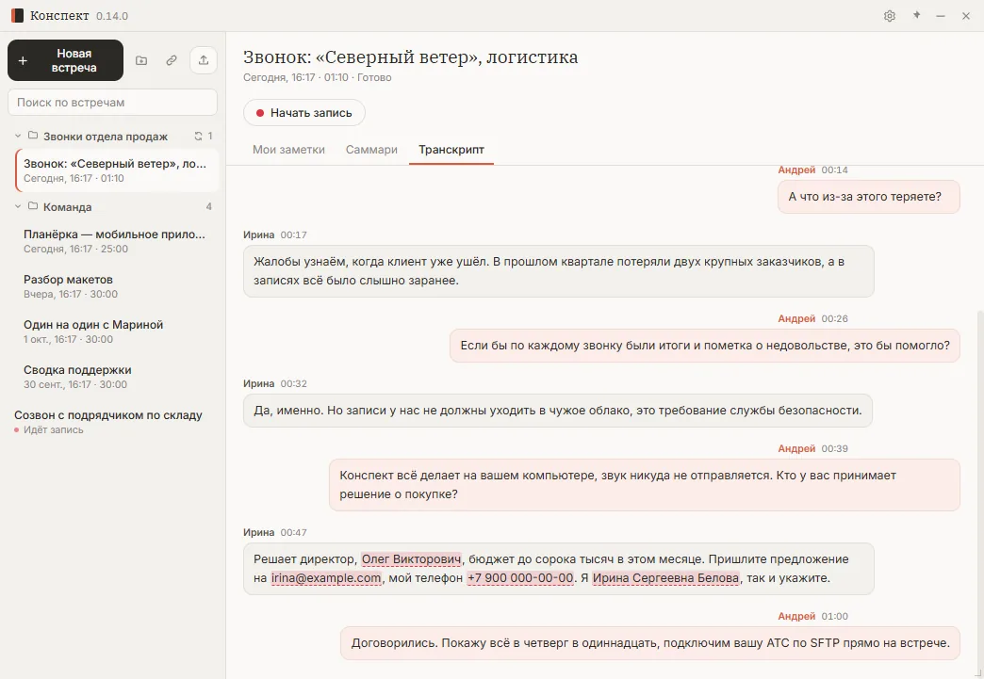Click the folder icon of the Команда group
This screenshot has width=984, height=679.
click(x=33, y=206)
